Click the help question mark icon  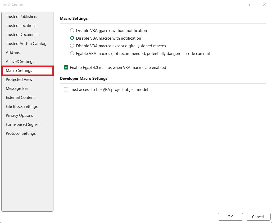point(249,4)
